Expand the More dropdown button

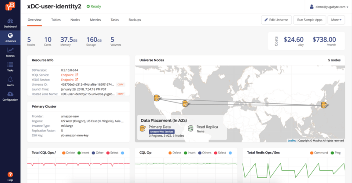[337, 20]
